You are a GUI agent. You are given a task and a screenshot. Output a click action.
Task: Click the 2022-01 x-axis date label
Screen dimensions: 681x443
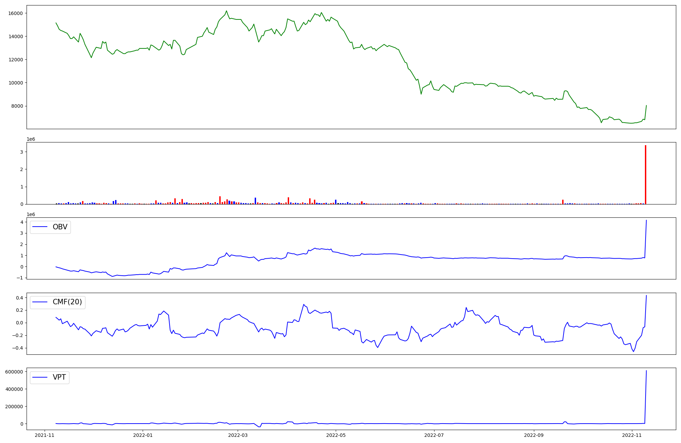(143, 435)
